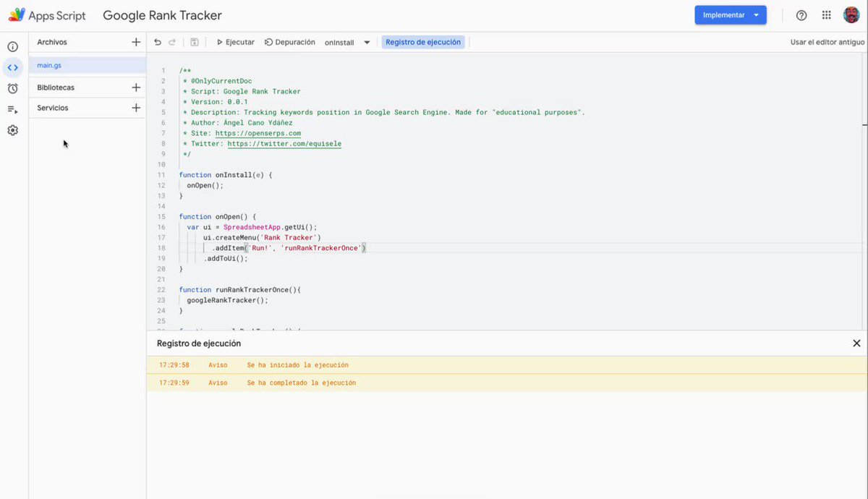
Task: Open the Executions list icon in sidebar
Action: 12,109
